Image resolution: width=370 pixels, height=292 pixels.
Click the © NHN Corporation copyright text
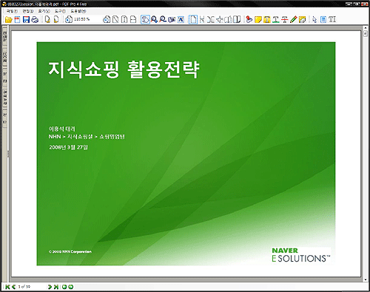70,251
